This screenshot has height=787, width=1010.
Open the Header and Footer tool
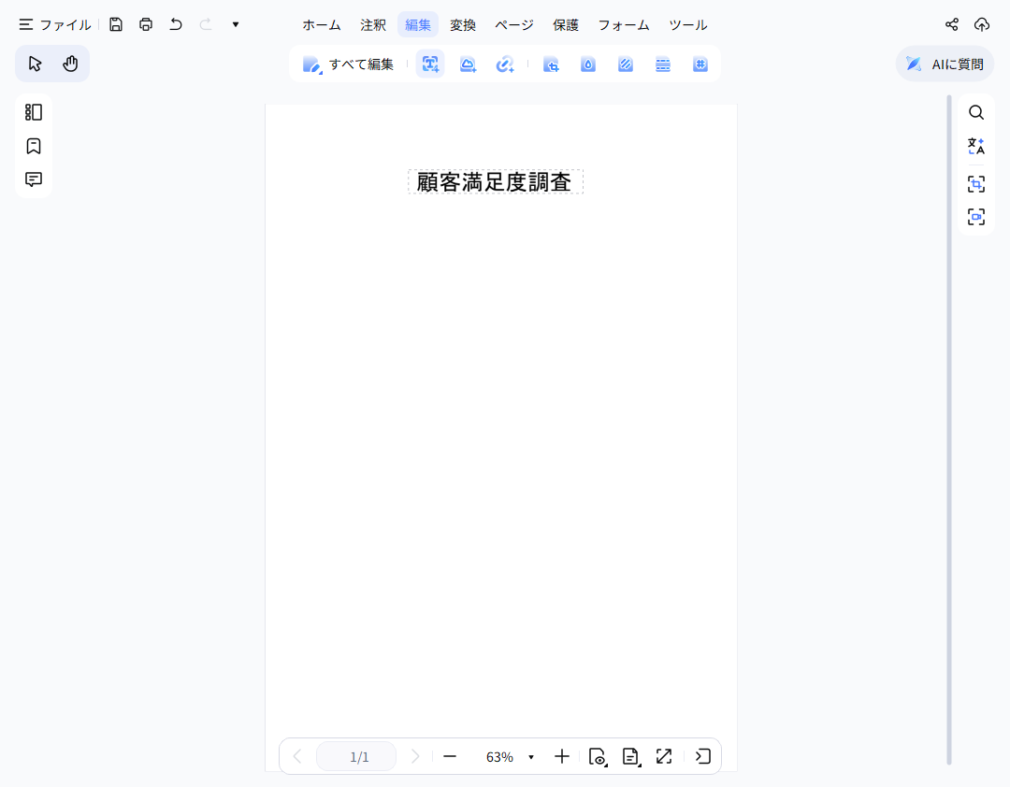pyautogui.click(x=662, y=64)
